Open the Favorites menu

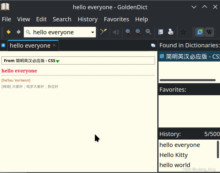(117, 19)
